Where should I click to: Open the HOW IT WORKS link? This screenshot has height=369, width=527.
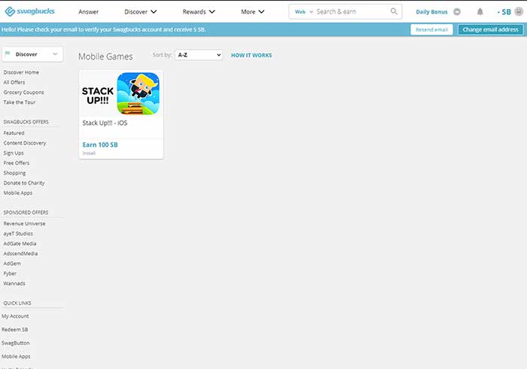pos(251,55)
